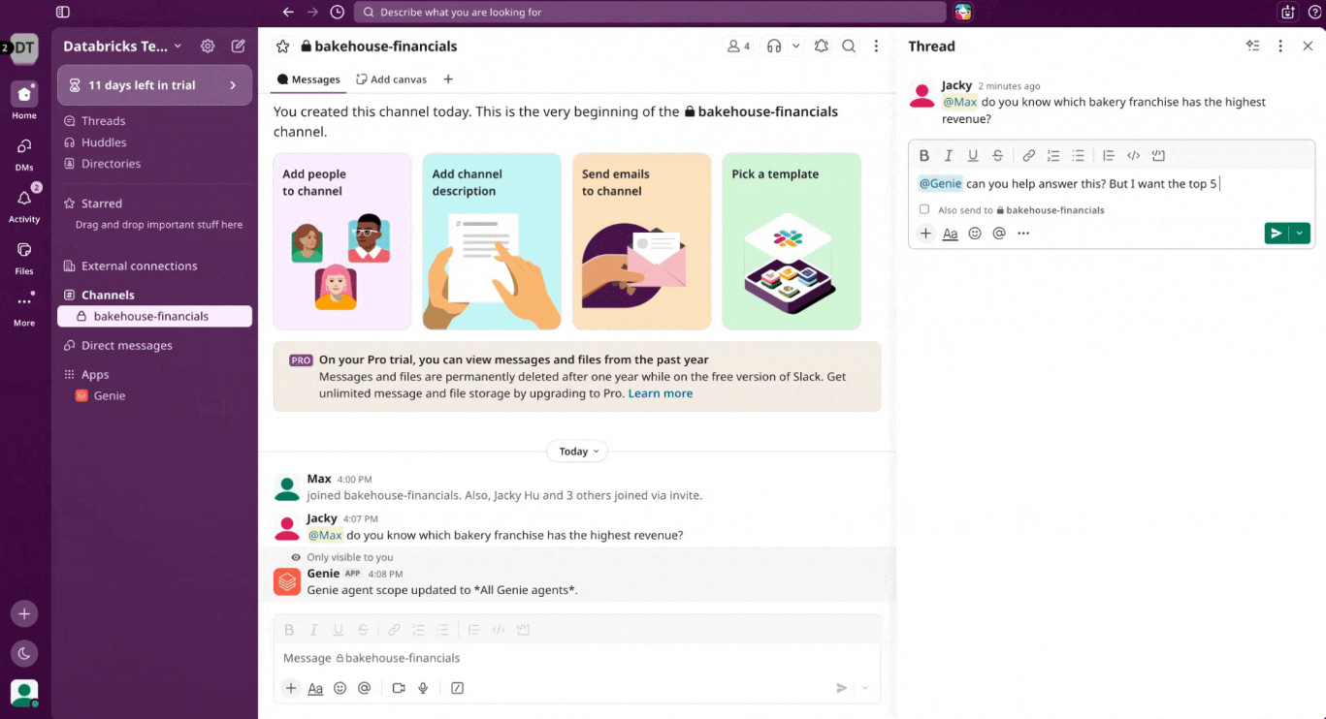Viewport: 1326px width, 719px height.
Task: Go back with the left arrow
Action: click(287, 12)
